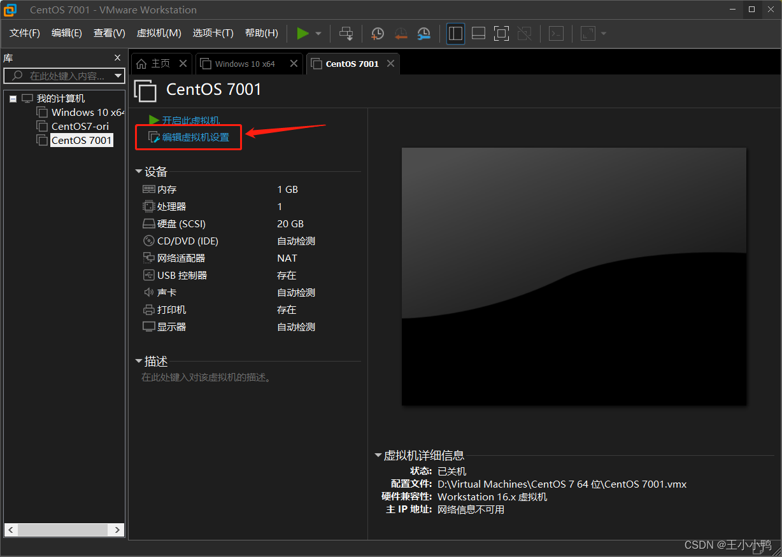
Task: Click the 处理器 processor device icon
Action: tap(148, 206)
